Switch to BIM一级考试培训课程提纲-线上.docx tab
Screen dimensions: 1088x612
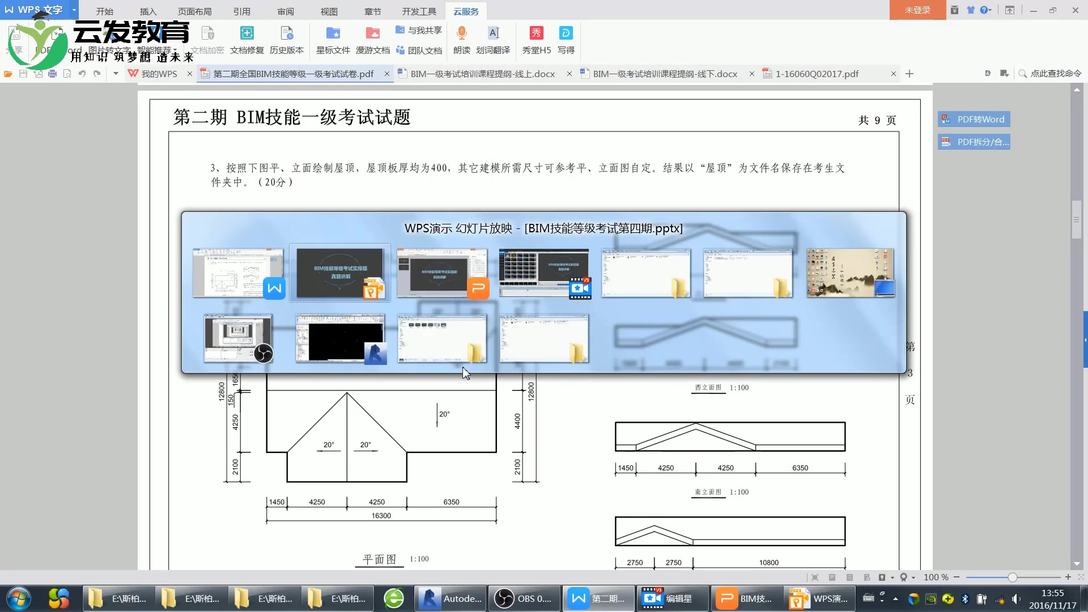[482, 74]
